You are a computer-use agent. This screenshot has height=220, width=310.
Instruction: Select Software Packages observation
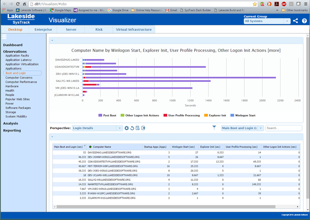coord(18,108)
